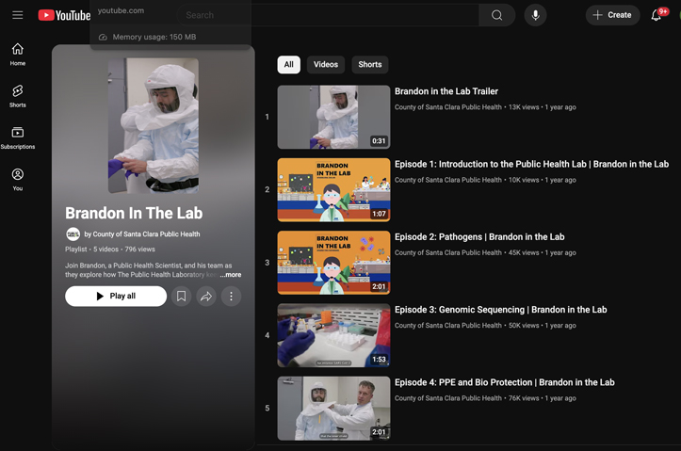Start voice search with microphone
The image size is (681, 451).
click(x=536, y=15)
